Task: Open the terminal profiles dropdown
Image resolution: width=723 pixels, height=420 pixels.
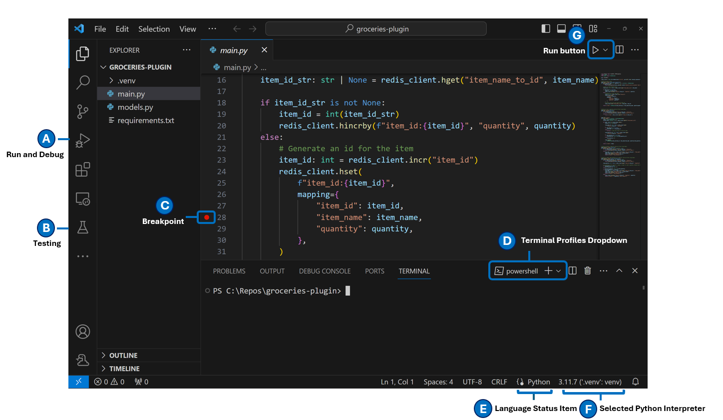Action: [x=558, y=270]
